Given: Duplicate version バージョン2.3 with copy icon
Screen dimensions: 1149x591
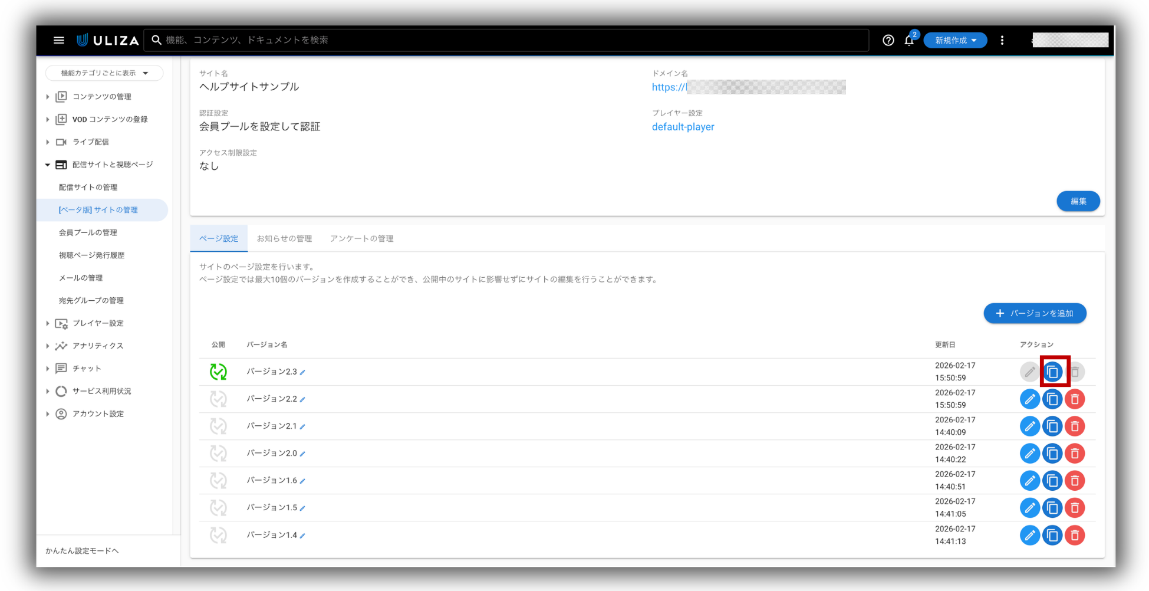Looking at the screenshot, I should (1052, 372).
